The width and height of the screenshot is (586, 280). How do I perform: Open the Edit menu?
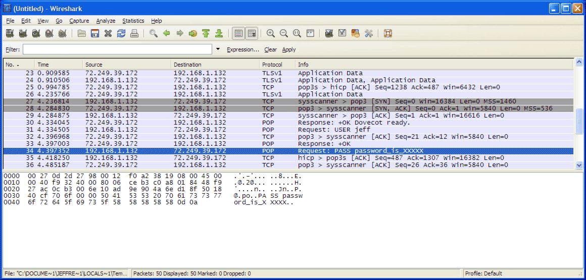coord(26,21)
